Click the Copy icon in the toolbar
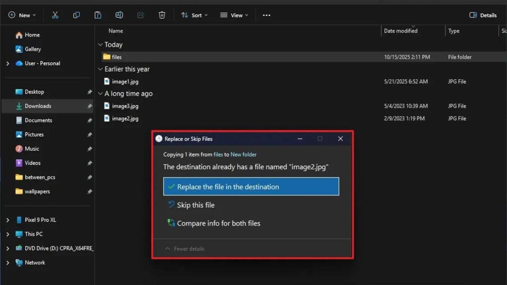Viewport: 507px width, 285px height. [76, 15]
